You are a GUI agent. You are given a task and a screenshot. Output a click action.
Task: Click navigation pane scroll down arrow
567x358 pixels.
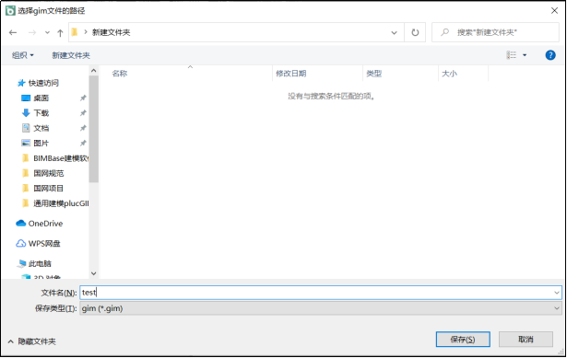94,273
